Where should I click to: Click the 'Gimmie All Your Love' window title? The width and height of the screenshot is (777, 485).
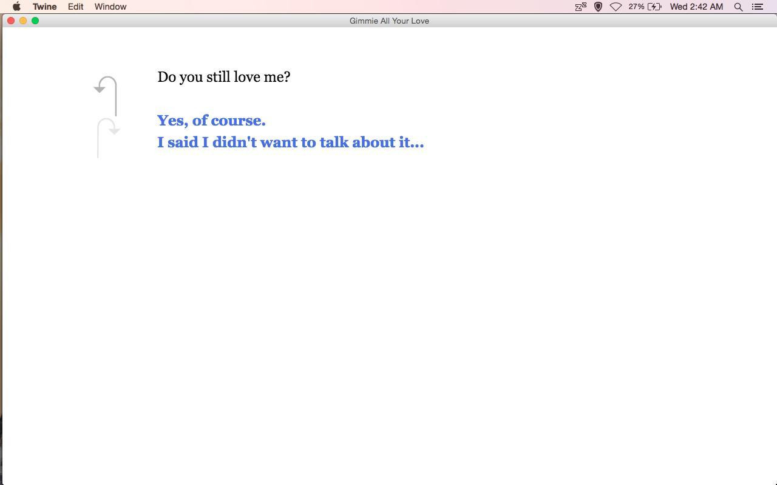[389, 21]
